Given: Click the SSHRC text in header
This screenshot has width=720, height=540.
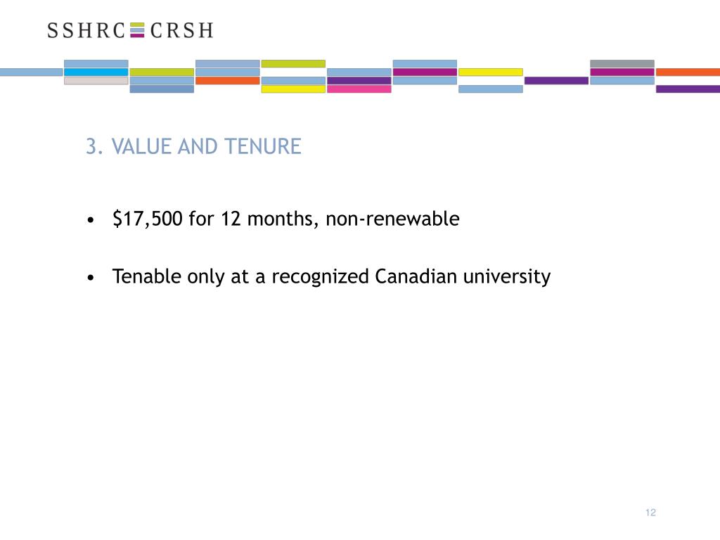Looking at the screenshot, I should coord(86,30).
